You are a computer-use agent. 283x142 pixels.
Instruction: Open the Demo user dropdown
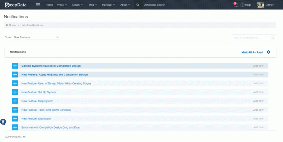point(270,5)
